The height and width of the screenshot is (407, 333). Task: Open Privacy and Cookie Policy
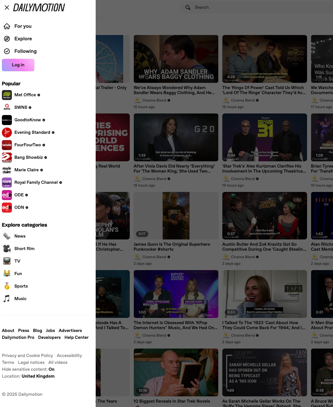point(28,355)
